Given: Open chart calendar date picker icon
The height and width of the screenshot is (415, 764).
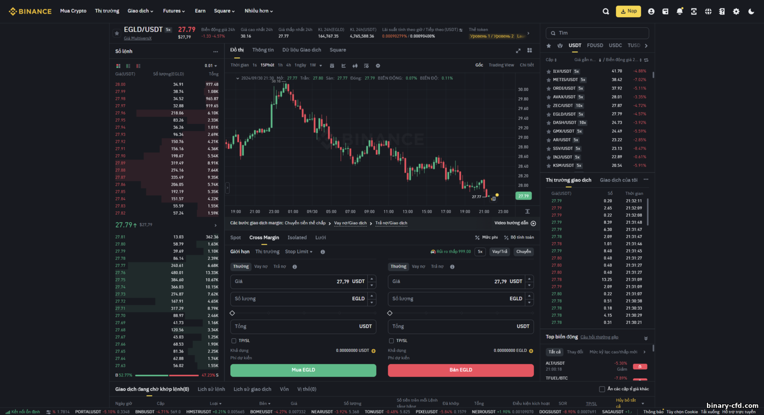Looking at the screenshot, I should [332, 66].
